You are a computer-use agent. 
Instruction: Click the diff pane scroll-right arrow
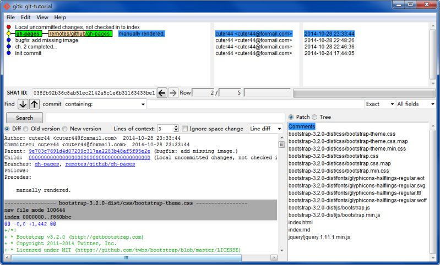pos(274,257)
